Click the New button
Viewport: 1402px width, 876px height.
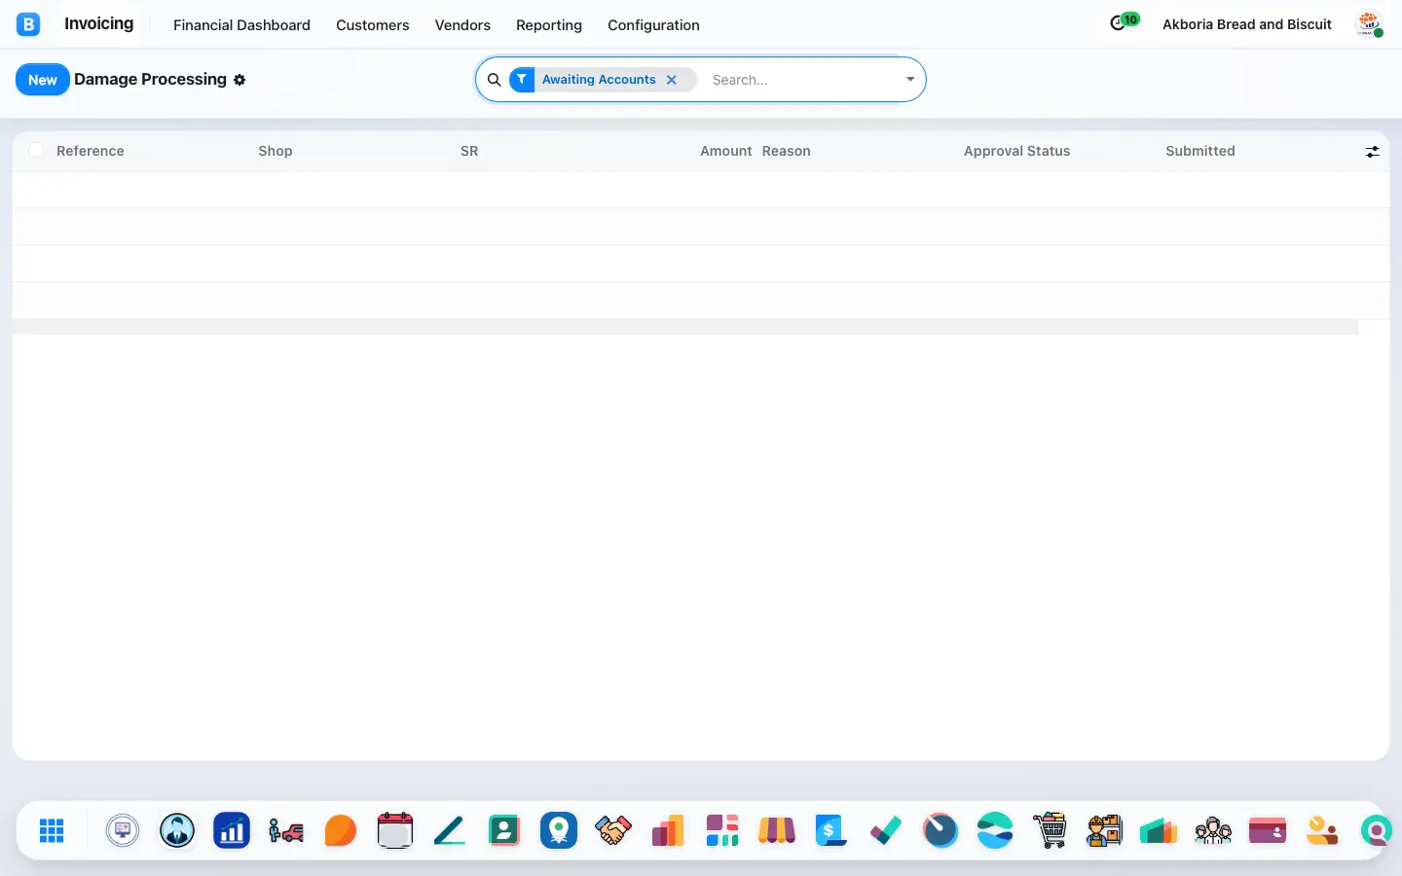tap(43, 80)
